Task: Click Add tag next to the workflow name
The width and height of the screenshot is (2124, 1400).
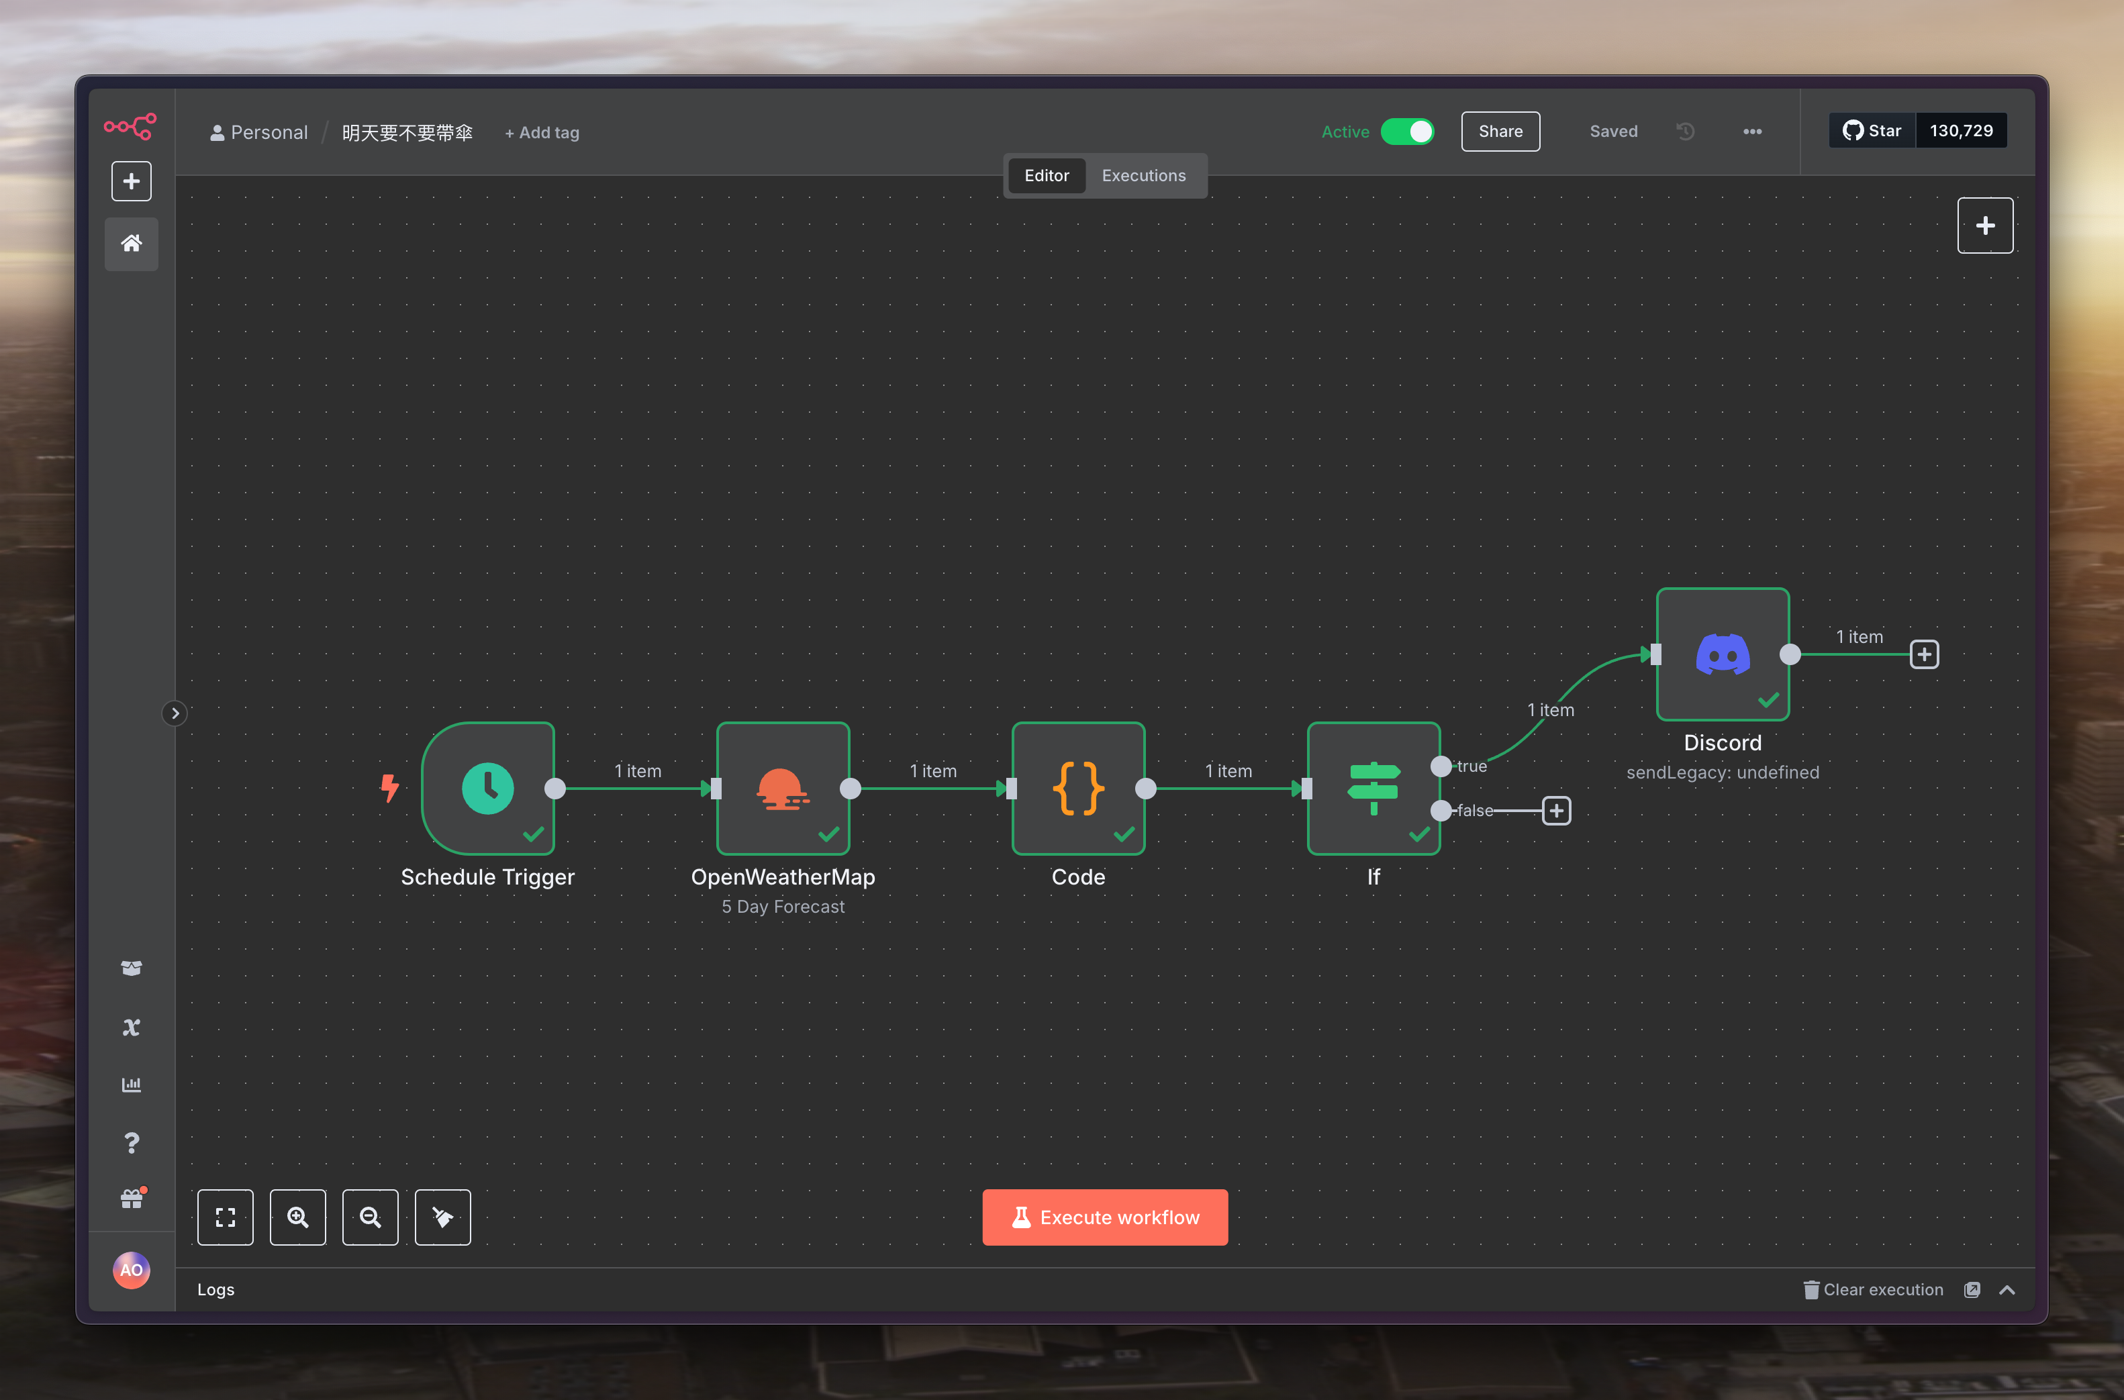Action: coord(542,132)
